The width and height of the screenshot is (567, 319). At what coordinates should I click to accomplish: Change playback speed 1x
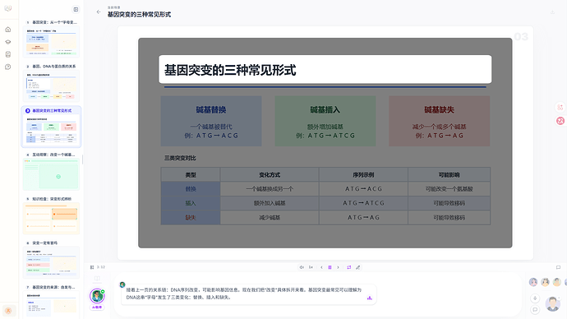coord(311,267)
